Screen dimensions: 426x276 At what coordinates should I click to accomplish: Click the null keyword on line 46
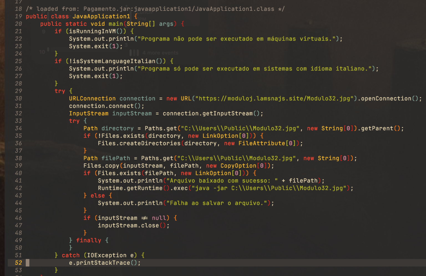point(159,218)
